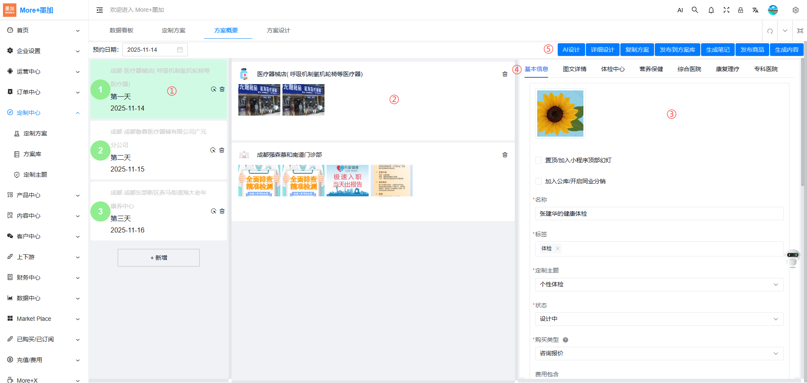The width and height of the screenshot is (807, 383).
Task: Check 加入公库/开启同业分销 option
Action: click(x=538, y=181)
